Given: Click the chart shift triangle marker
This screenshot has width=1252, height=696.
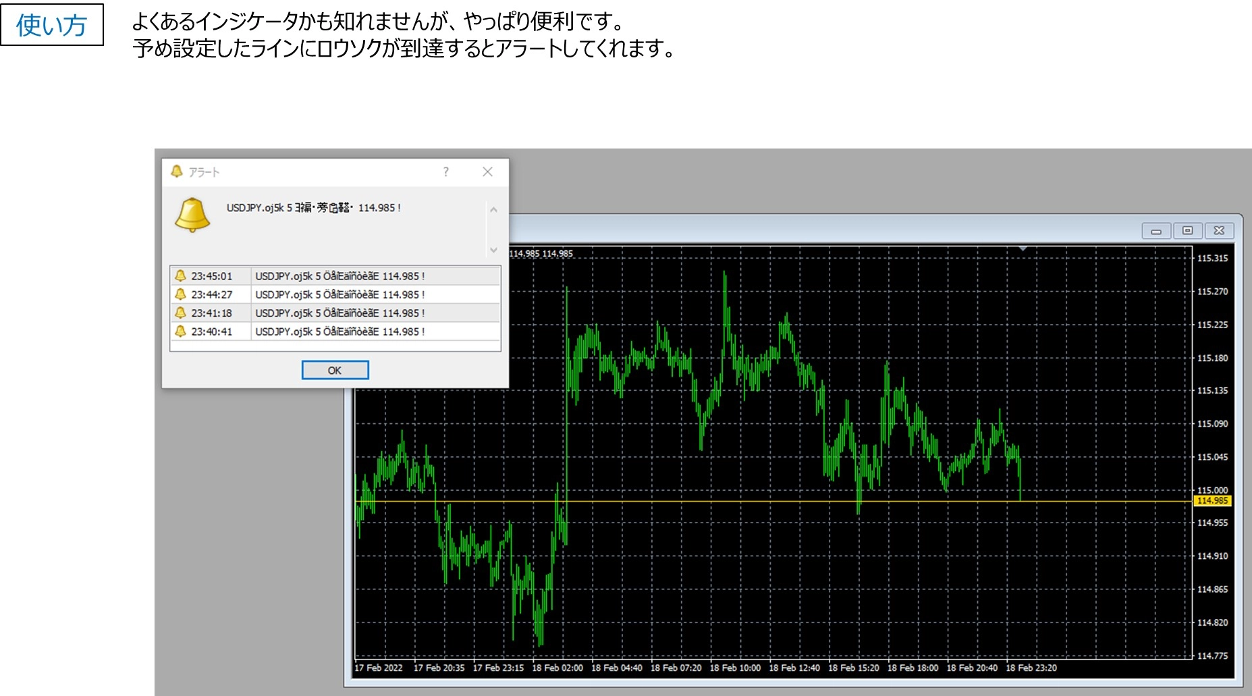Looking at the screenshot, I should [x=1023, y=249].
